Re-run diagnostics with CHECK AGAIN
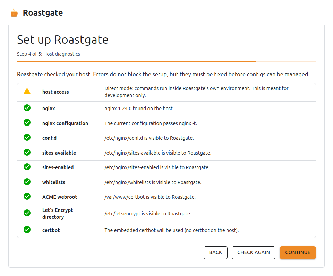 click(254, 252)
